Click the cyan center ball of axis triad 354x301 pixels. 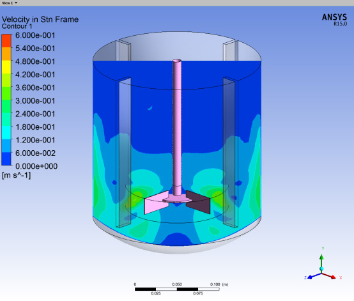(x=321, y=269)
